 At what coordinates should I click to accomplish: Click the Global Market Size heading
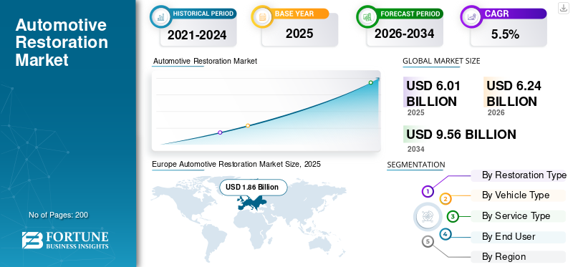[x=441, y=61]
